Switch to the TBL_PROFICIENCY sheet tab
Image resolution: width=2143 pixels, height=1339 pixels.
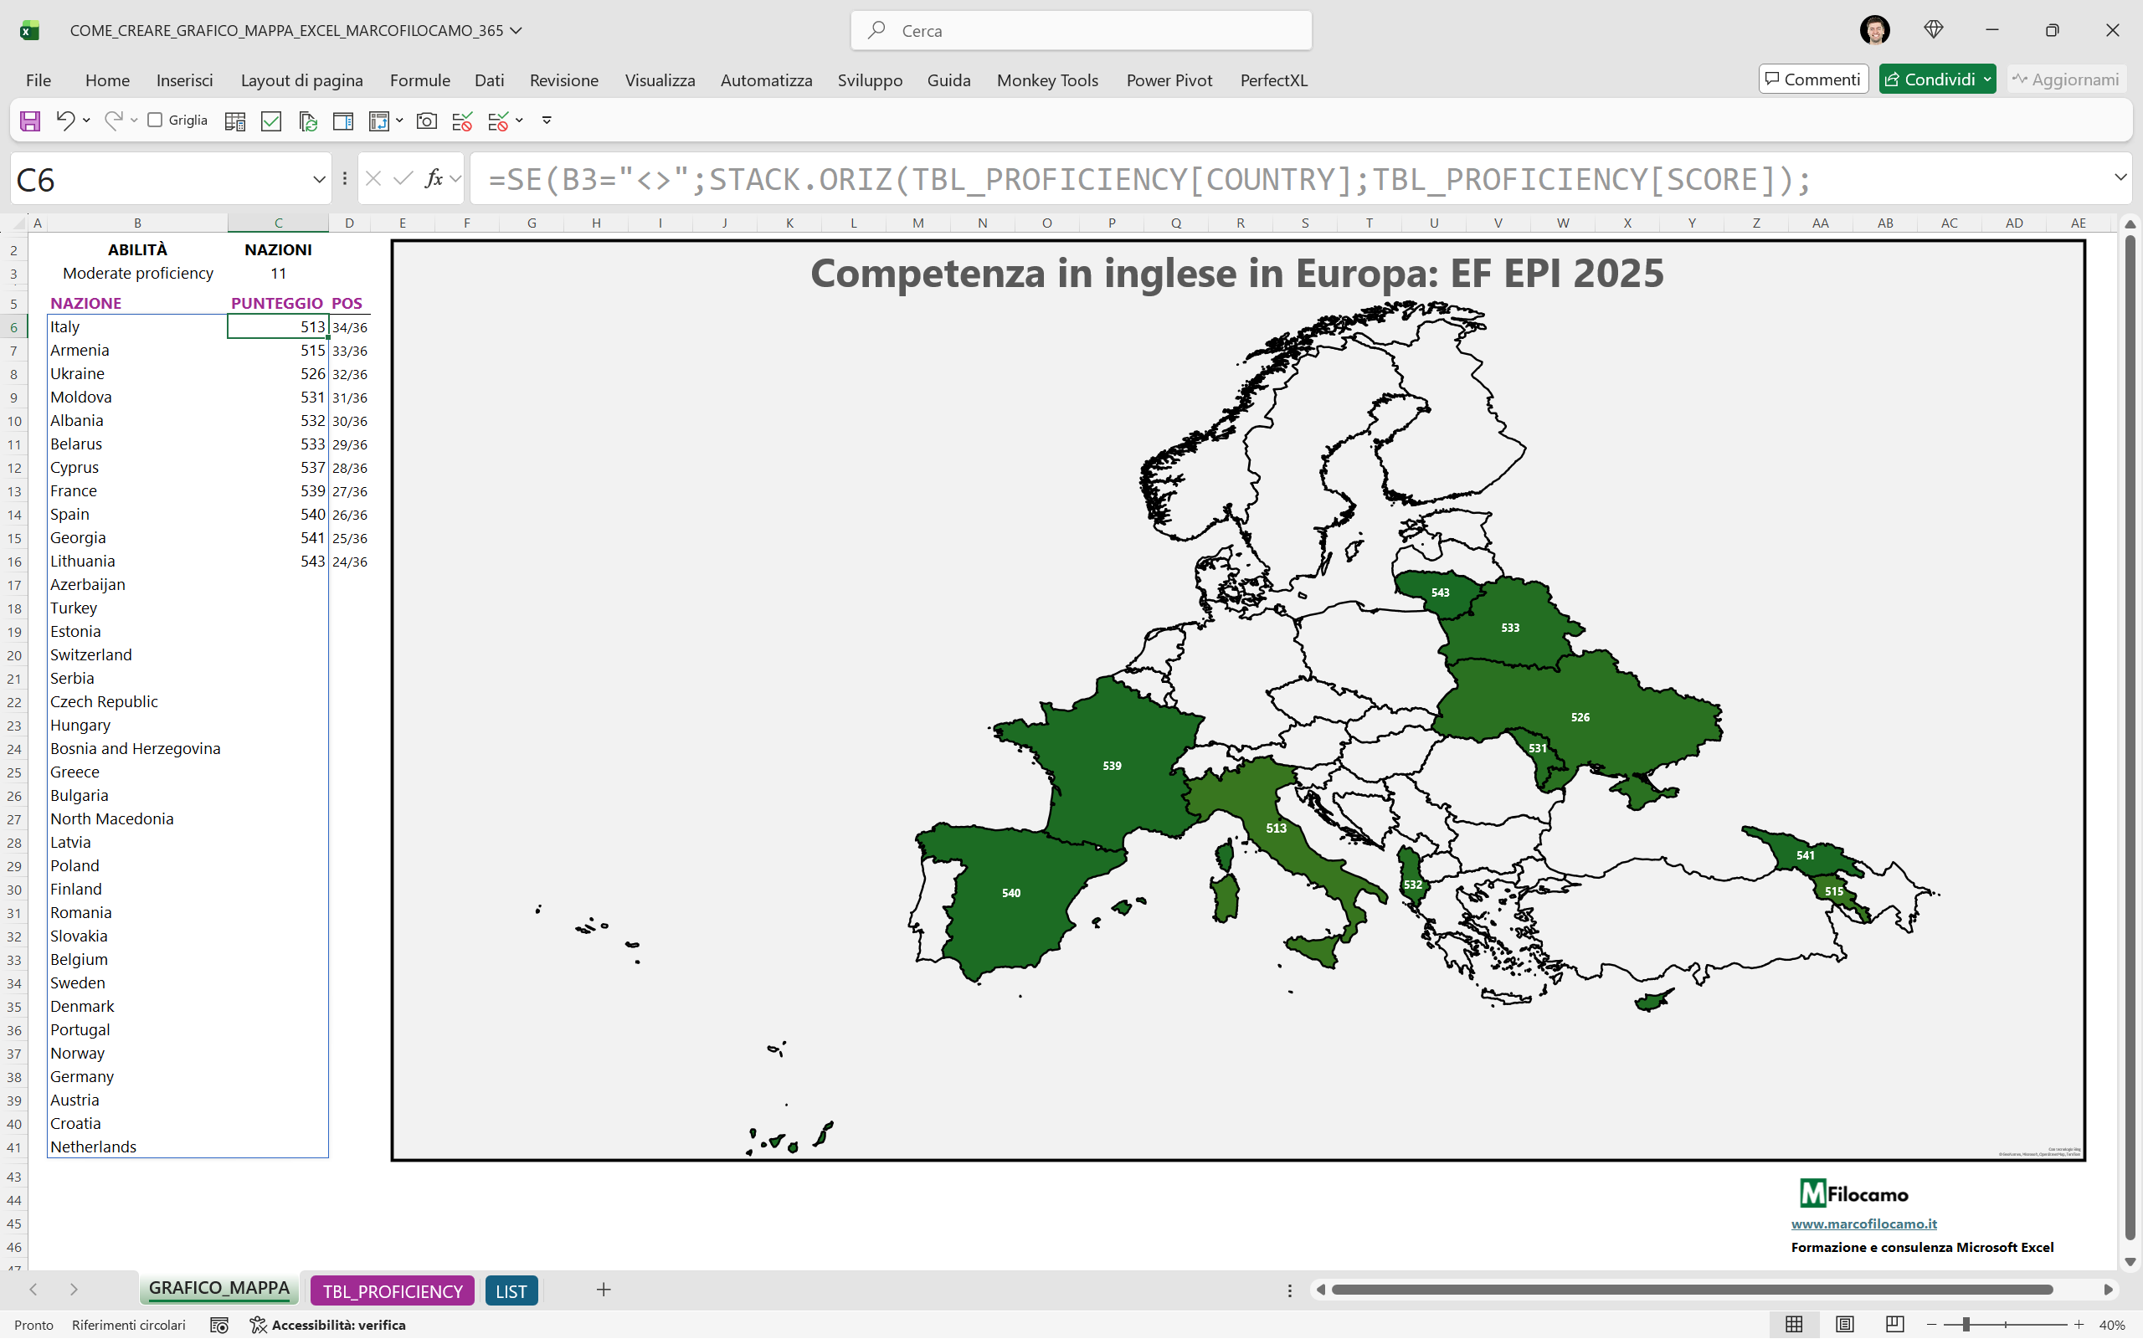click(393, 1290)
